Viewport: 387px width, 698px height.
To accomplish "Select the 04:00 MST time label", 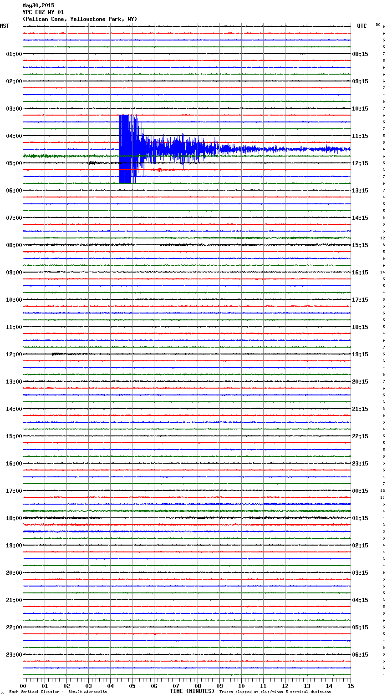I will point(14,136).
